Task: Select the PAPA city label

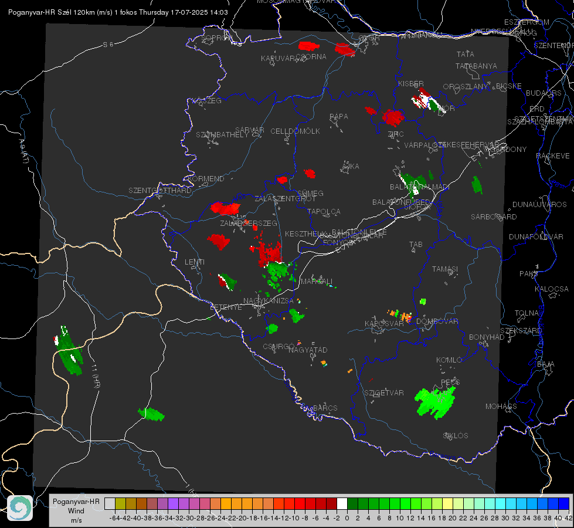Action: [x=339, y=117]
